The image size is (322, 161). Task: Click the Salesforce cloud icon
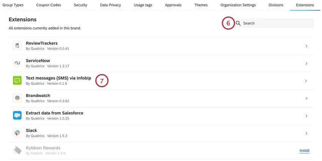click(17, 116)
